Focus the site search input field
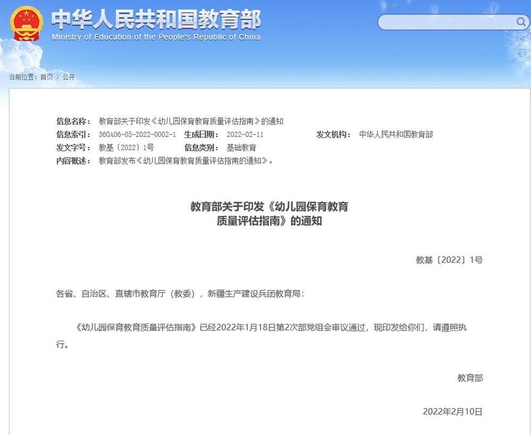The height and width of the screenshot is (435, 531). pyautogui.click(x=453, y=22)
